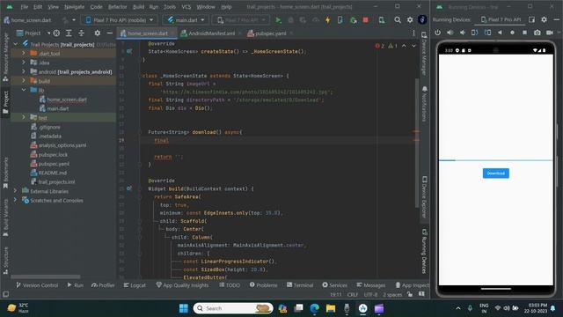Stop the running app with red square

pos(366,20)
